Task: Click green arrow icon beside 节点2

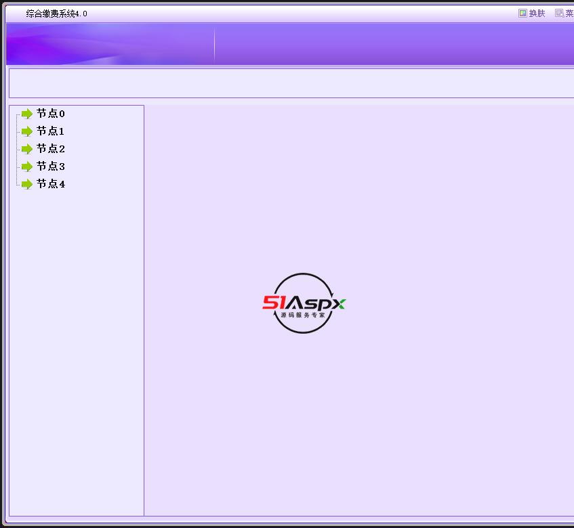Action: 27,149
